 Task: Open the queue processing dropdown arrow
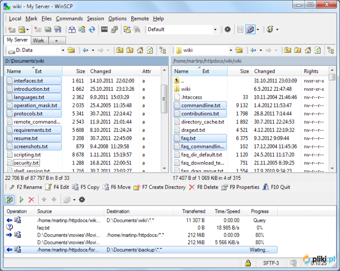click(74, 200)
